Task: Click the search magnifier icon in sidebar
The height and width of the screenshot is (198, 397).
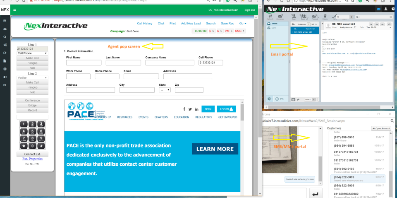Action: click(x=5, y=37)
